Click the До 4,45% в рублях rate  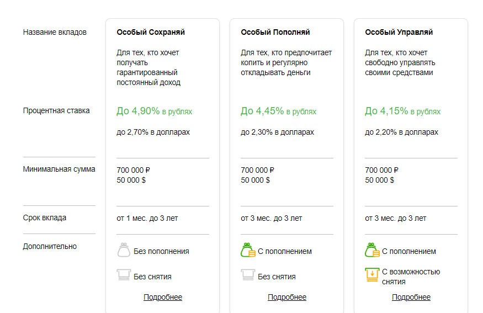[278, 111]
